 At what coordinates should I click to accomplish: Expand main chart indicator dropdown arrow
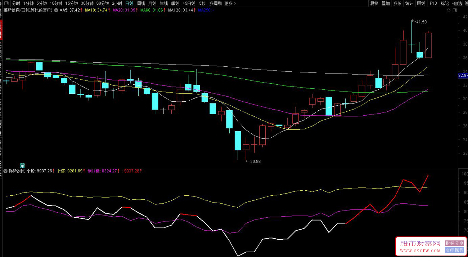click(56, 10)
